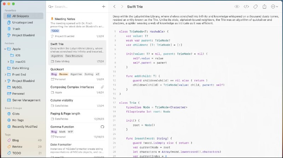This screenshot has height=158, width=283.
Task: Open the tag icon in toolbar
Action: pyautogui.click(x=255, y=6)
